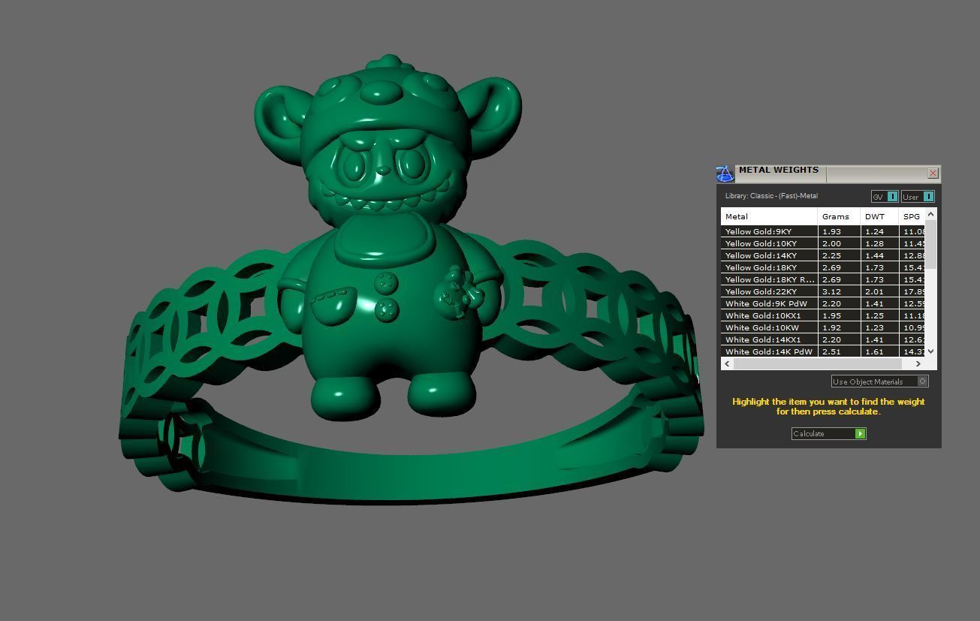
Task: Select the White Gold:10KX1 row
Action: coord(823,315)
